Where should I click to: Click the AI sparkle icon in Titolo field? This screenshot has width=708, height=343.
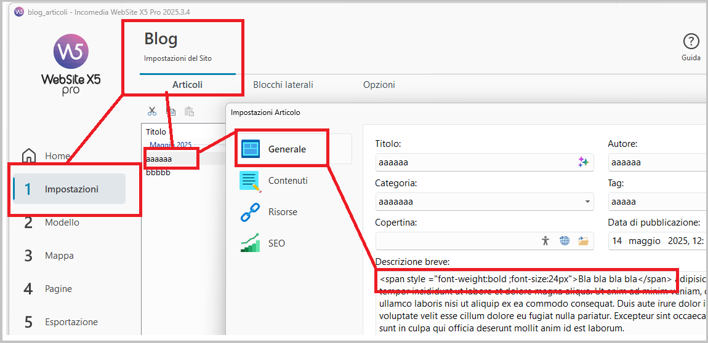pyautogui.click(x=583, y=162)
